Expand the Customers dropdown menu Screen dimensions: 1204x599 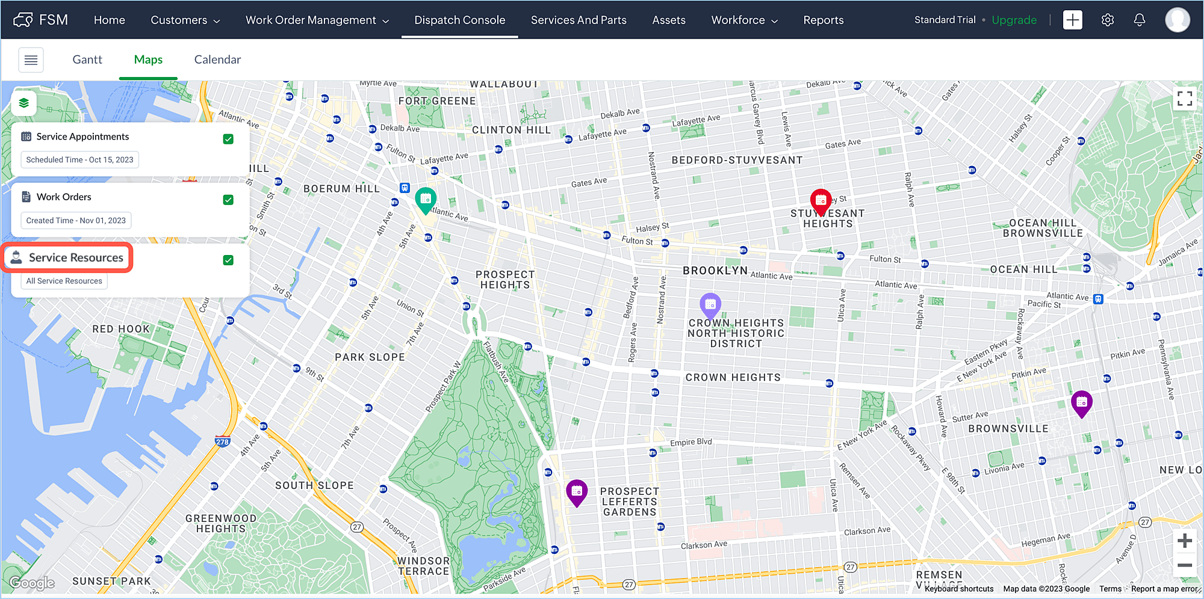click(x=185, y=20)
